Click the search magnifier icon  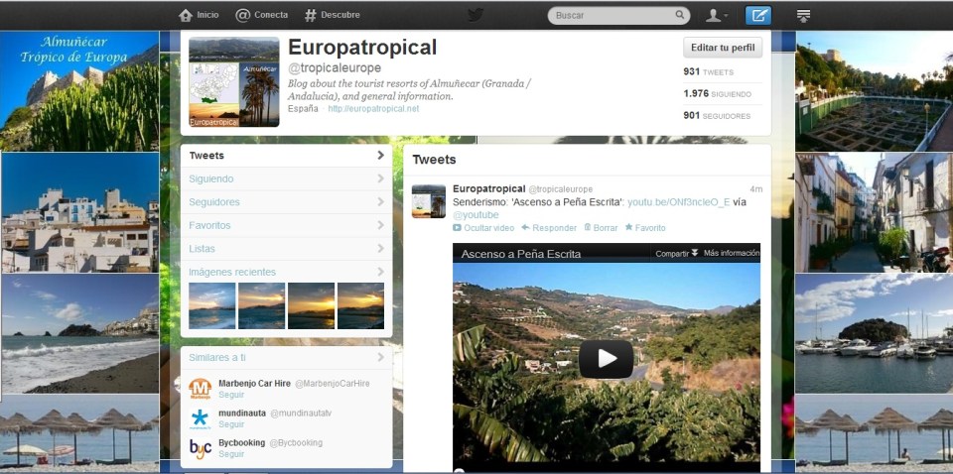coord(680,16)
